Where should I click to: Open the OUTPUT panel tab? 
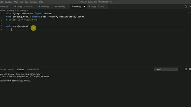pos(11,69)
